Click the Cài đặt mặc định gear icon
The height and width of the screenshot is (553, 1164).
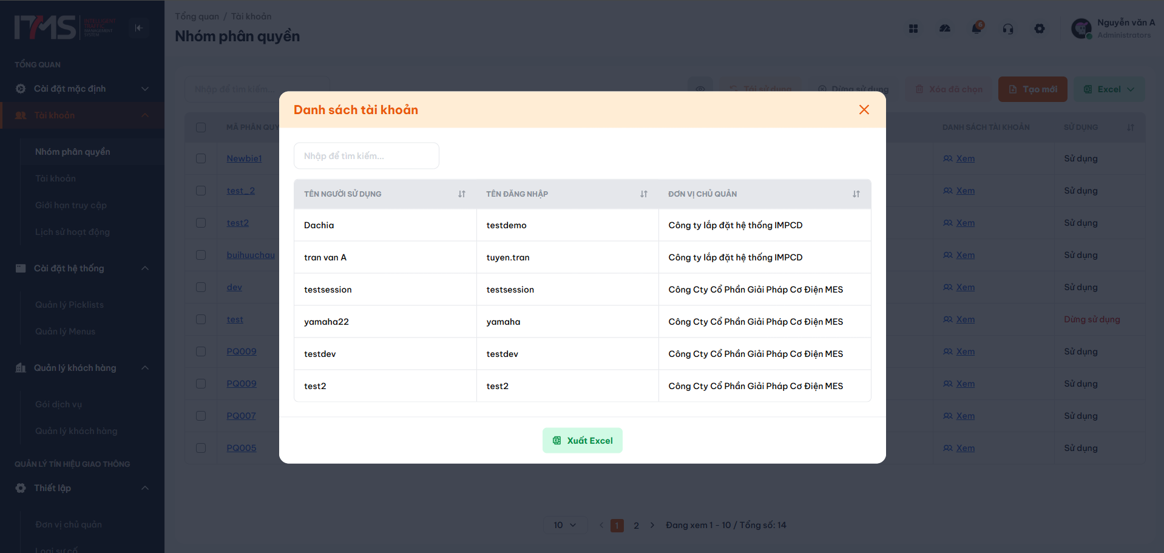21,89
